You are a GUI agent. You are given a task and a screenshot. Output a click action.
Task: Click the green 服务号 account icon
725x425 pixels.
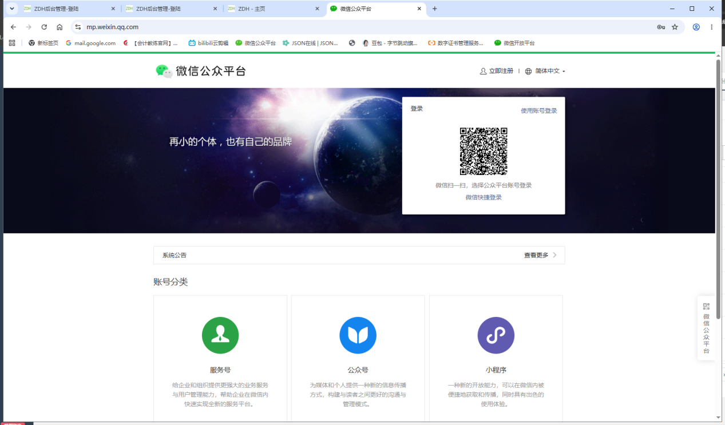click(220, 335)
